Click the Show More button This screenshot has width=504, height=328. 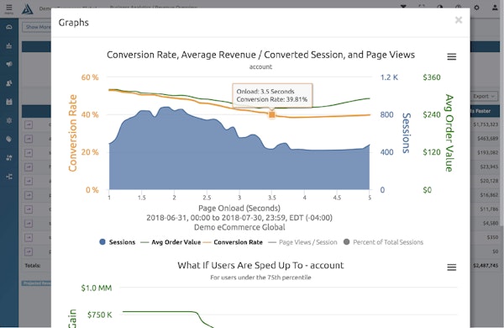tap(36, 27)
